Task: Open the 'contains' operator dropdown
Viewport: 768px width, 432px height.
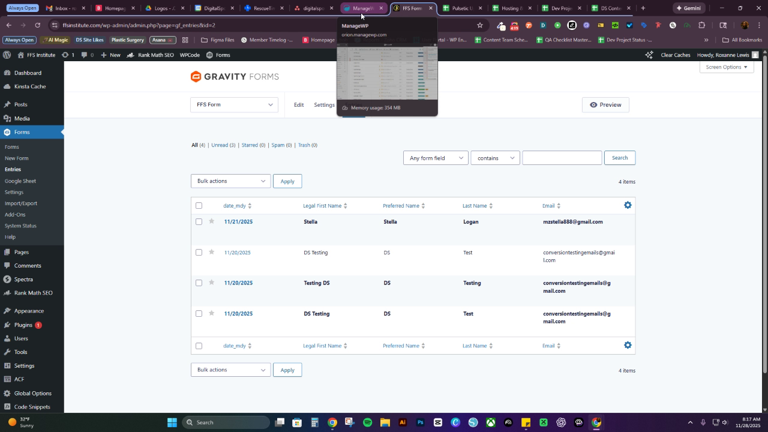Action: coord(495,158)
